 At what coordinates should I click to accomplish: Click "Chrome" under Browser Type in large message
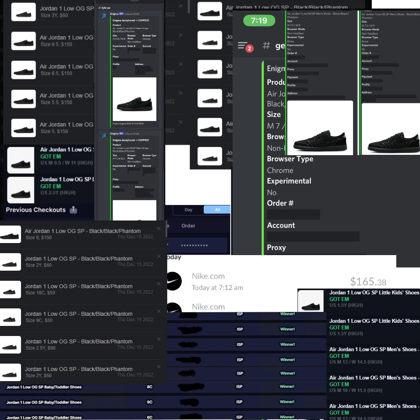pos(280,170)
